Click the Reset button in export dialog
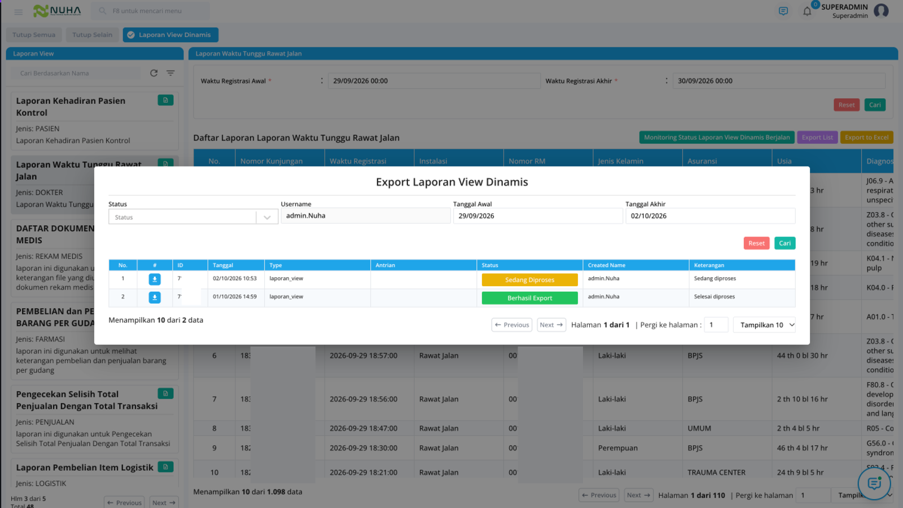Viewport: 903px width, 508px height. [x=756, y=243]
